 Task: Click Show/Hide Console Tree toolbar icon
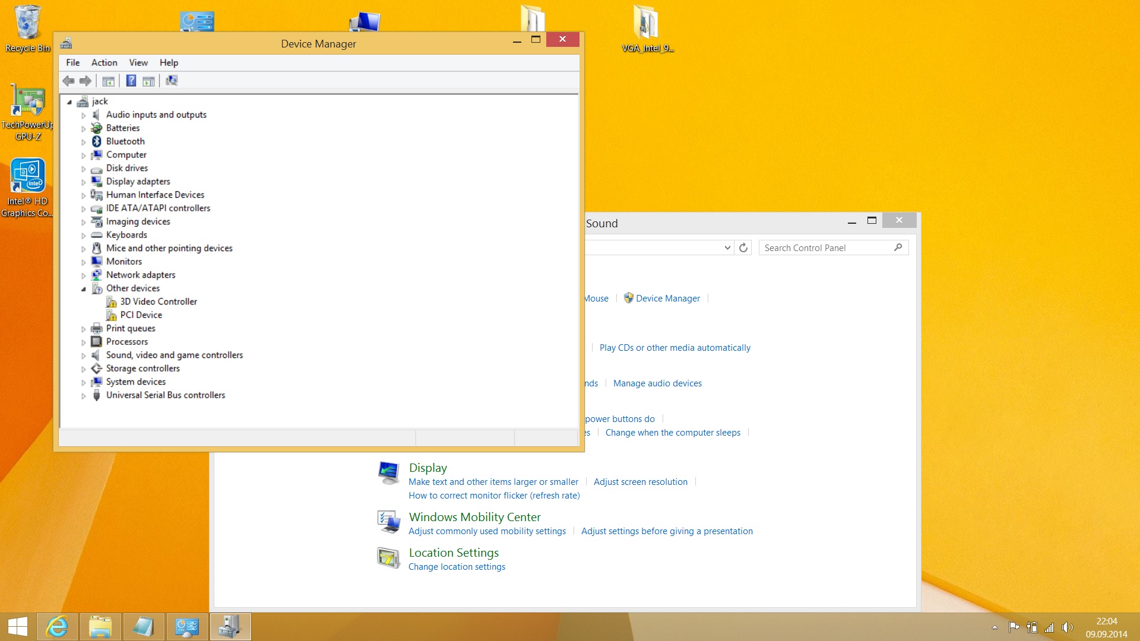tap(108, 81)
